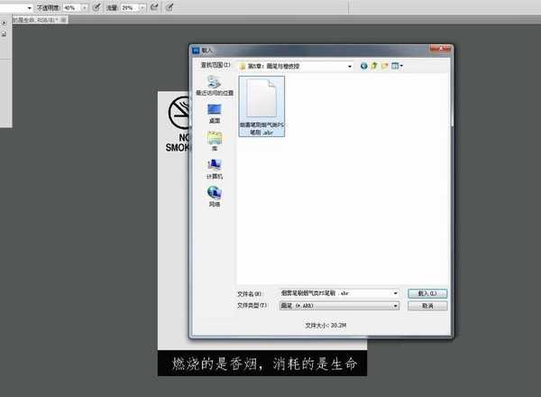This screenshot has width=541, height=397.
Task: Open Network in the places sidebar
Action: pos(215,195)
